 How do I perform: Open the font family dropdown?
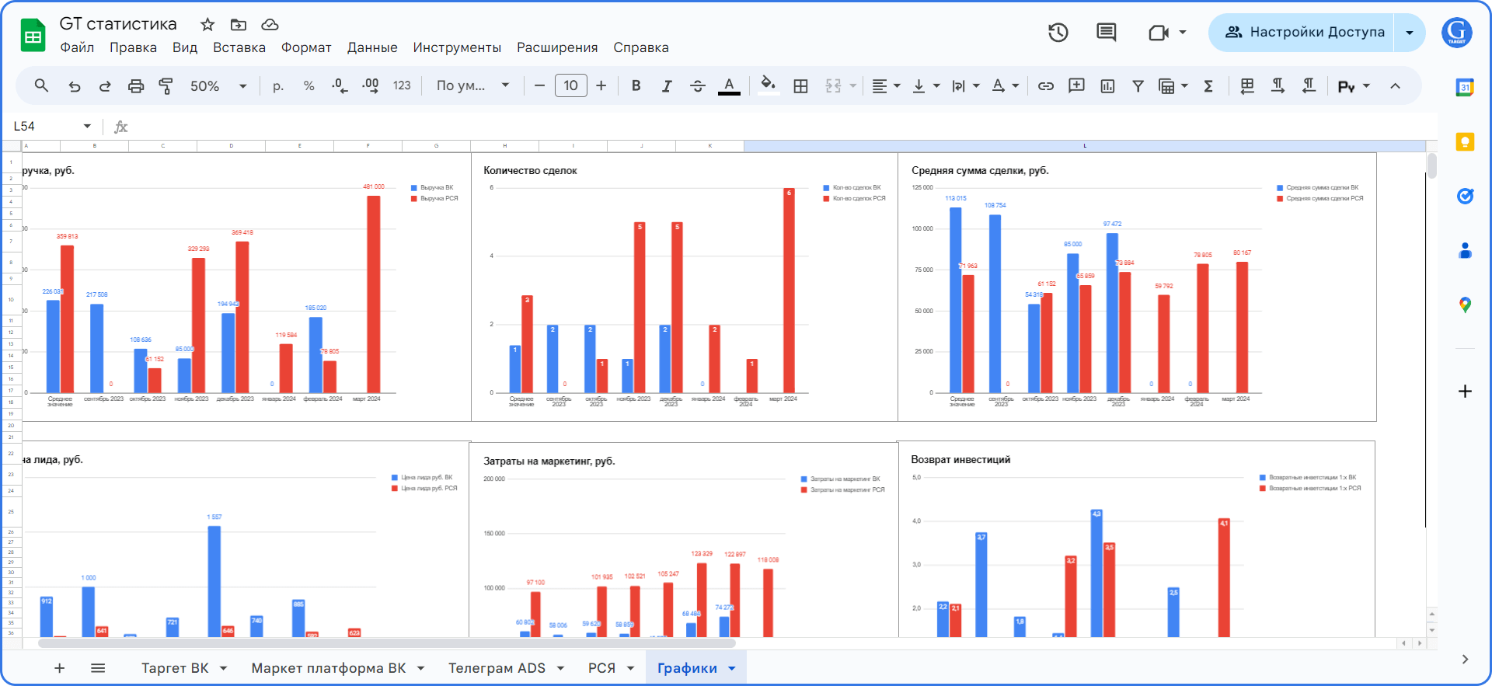[472, 86]
